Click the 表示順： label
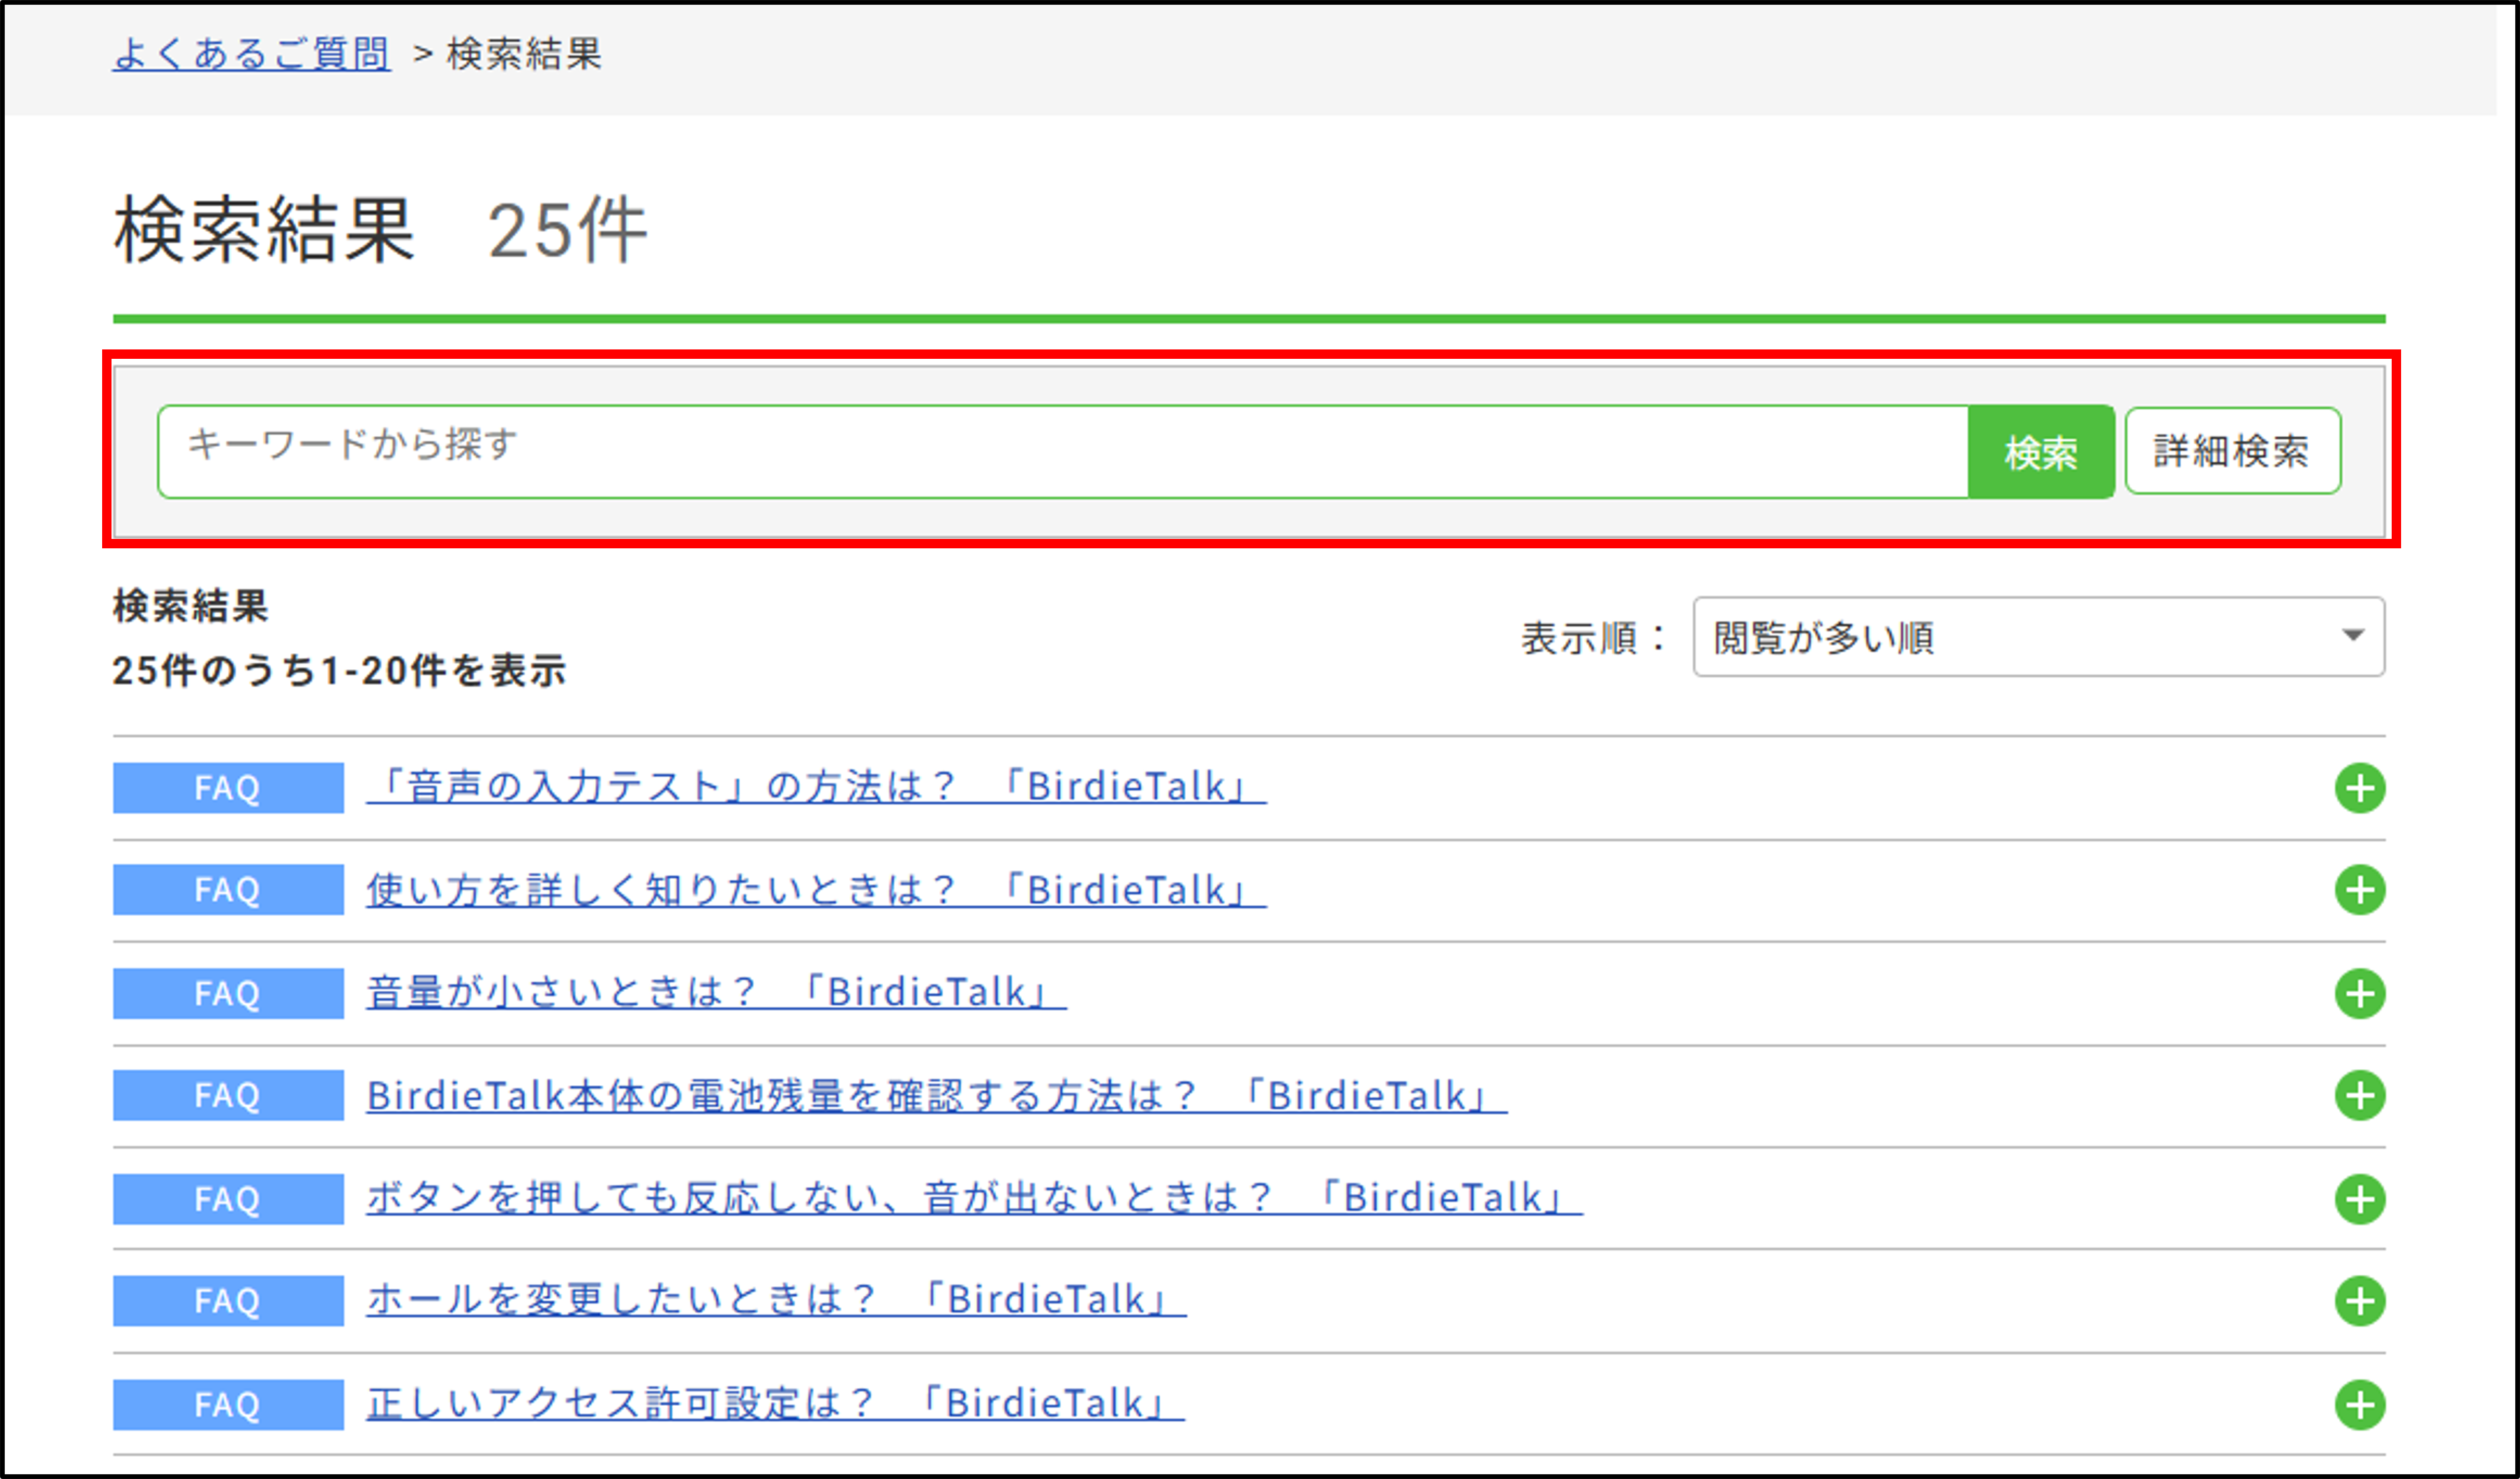 [x=1595, y=638]
